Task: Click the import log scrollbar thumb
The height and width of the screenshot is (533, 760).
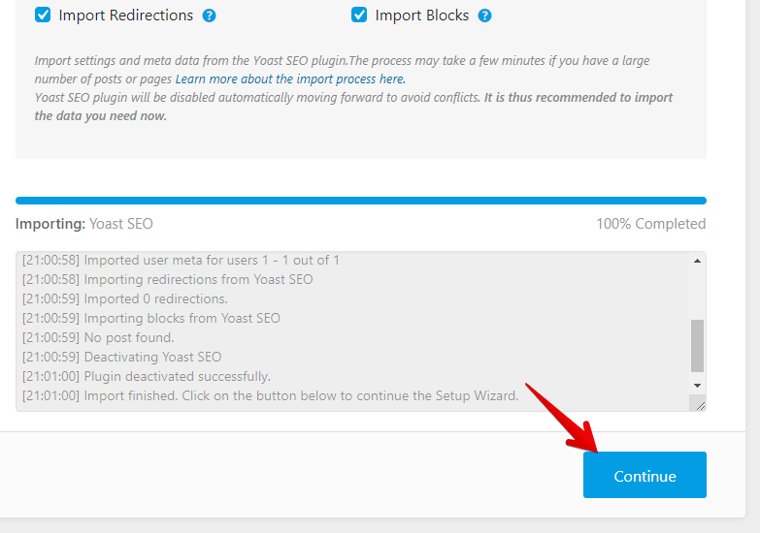Action: pyautogui.click(x=697, y=345)
